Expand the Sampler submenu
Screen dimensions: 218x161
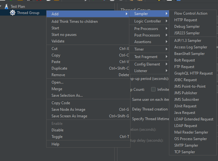point(149,14)
